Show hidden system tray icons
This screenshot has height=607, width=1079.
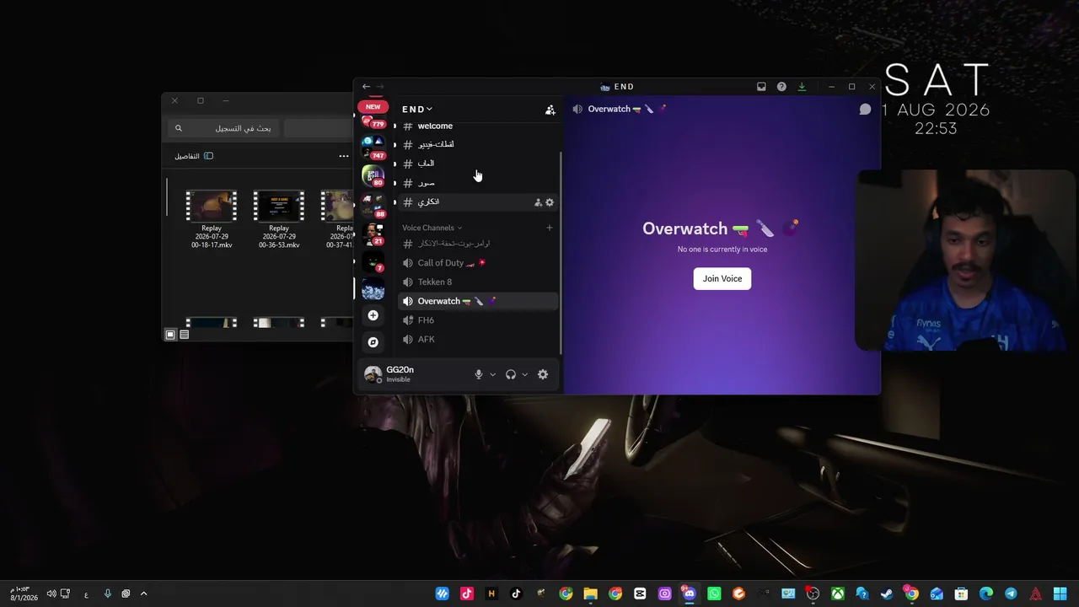[143, 594]
